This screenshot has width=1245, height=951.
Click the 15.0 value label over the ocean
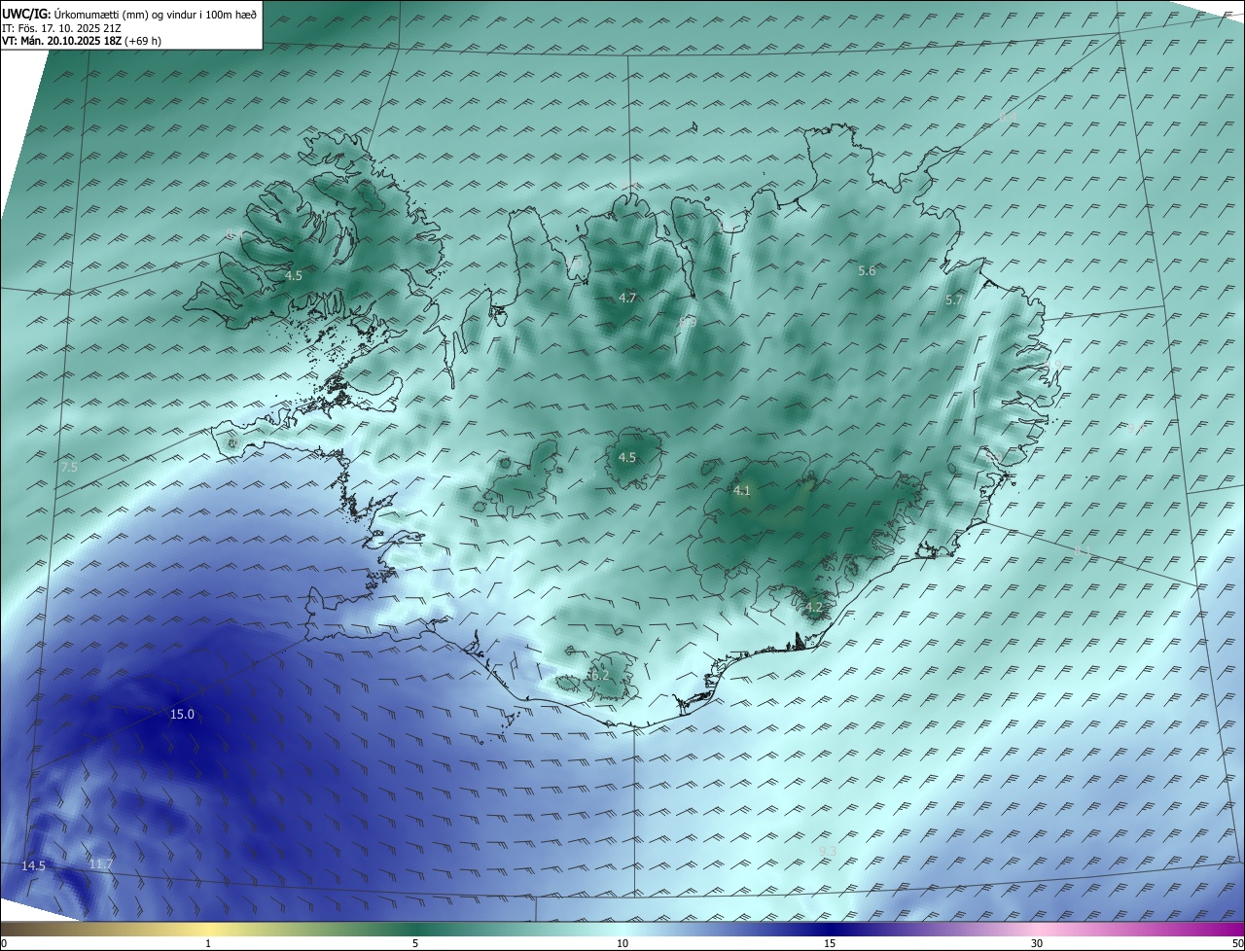182,715
